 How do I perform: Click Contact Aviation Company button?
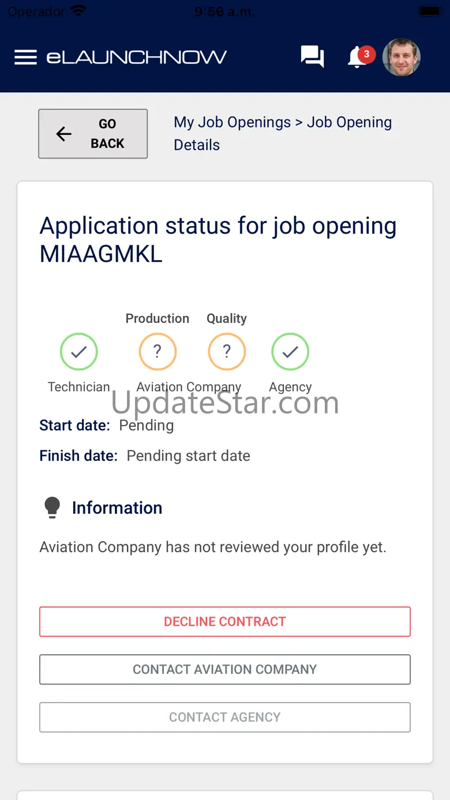point(225,669)
